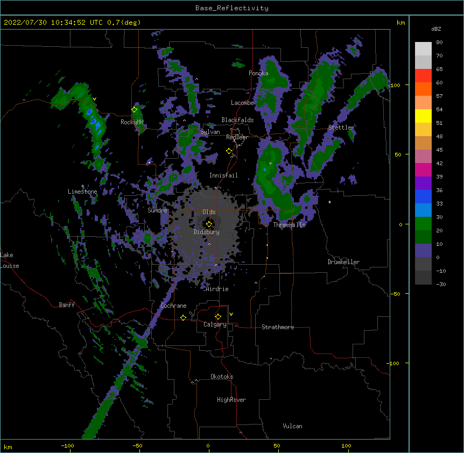Viewport: 464px width, 453px height.
Task: Click the white plus marker north of Drumheller
Action: click(329, 202)
